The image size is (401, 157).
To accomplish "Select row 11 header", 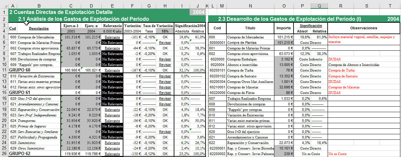I will (x=4, y=70).
